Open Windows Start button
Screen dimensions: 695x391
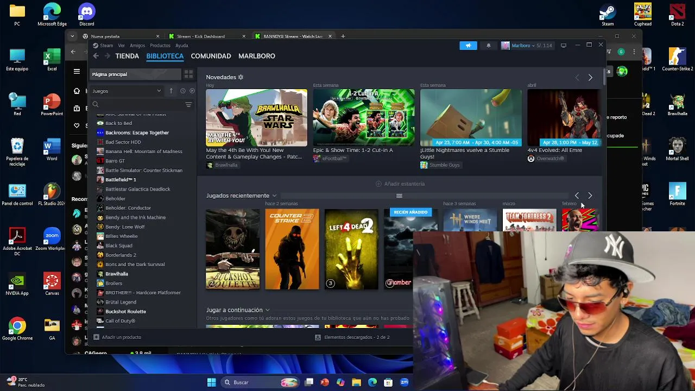coord(211,382)
